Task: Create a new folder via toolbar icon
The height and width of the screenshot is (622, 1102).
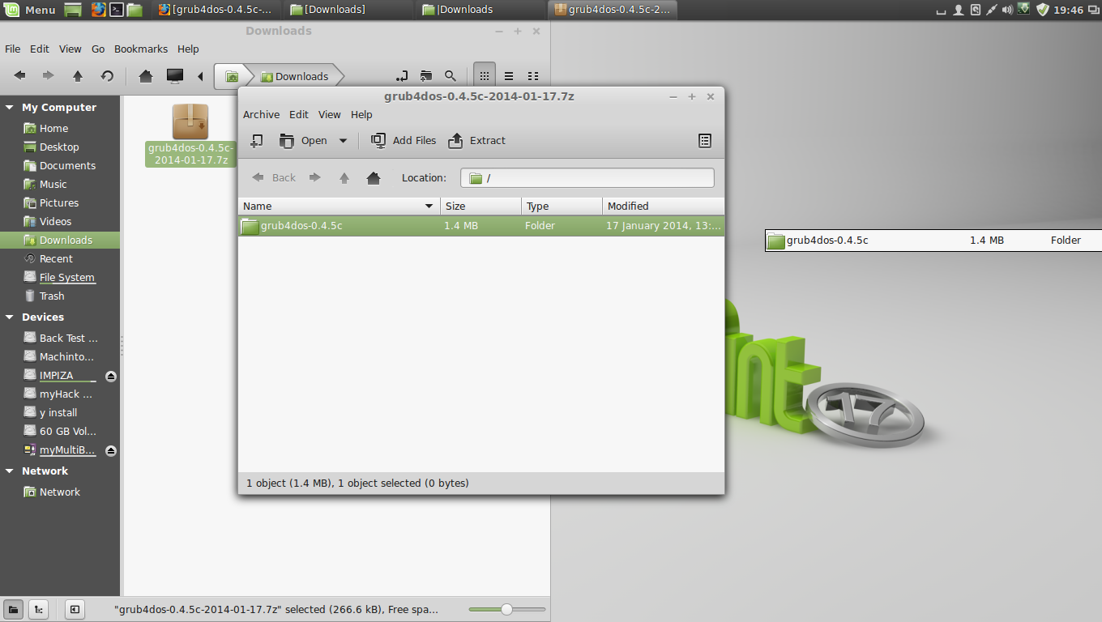Action: click(x=426, y=75)
